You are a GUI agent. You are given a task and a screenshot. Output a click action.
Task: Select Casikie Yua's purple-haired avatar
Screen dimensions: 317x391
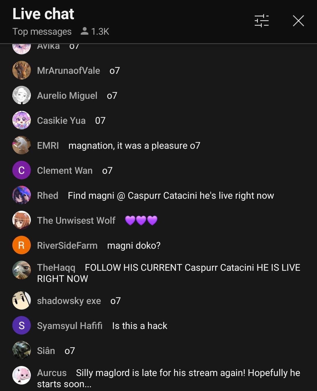[21, 120]
